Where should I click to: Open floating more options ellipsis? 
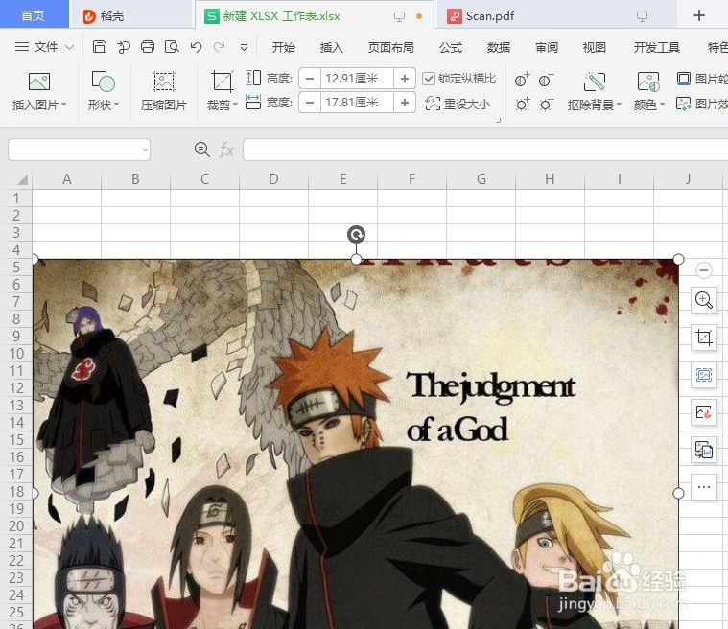click(704, 487)
